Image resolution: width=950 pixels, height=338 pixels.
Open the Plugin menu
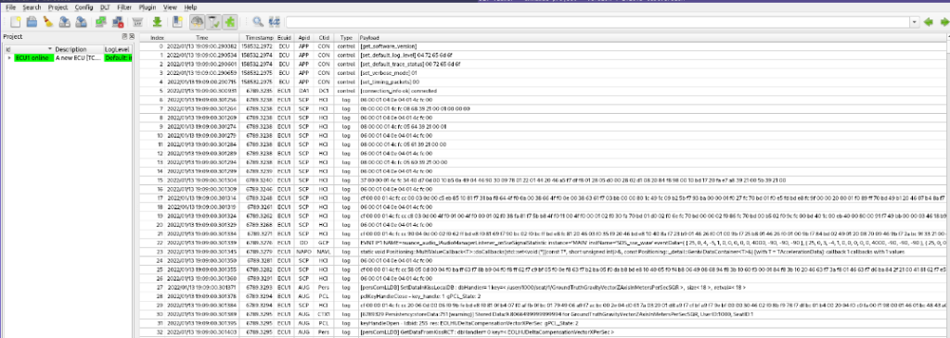[148, 7]
